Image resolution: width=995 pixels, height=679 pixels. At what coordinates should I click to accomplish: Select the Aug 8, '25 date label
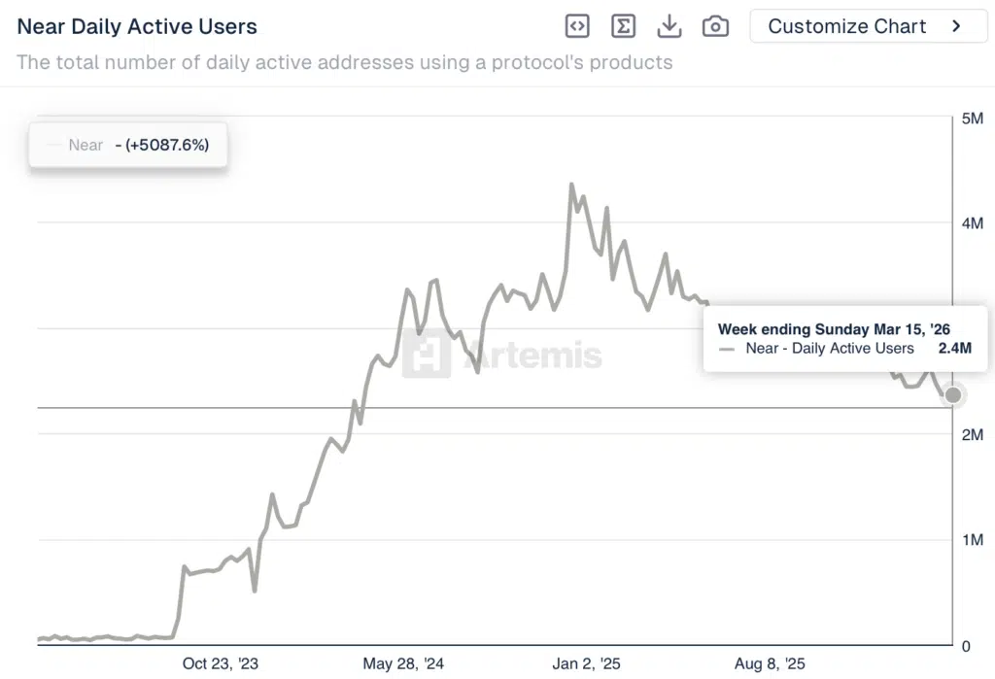tap(770, 663)
